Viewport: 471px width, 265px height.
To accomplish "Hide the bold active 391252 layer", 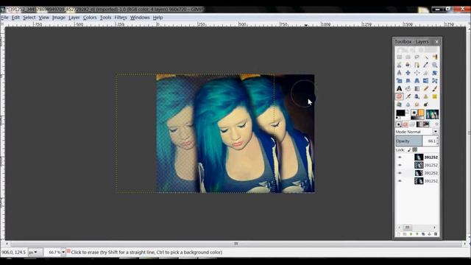I will [400, 157].
